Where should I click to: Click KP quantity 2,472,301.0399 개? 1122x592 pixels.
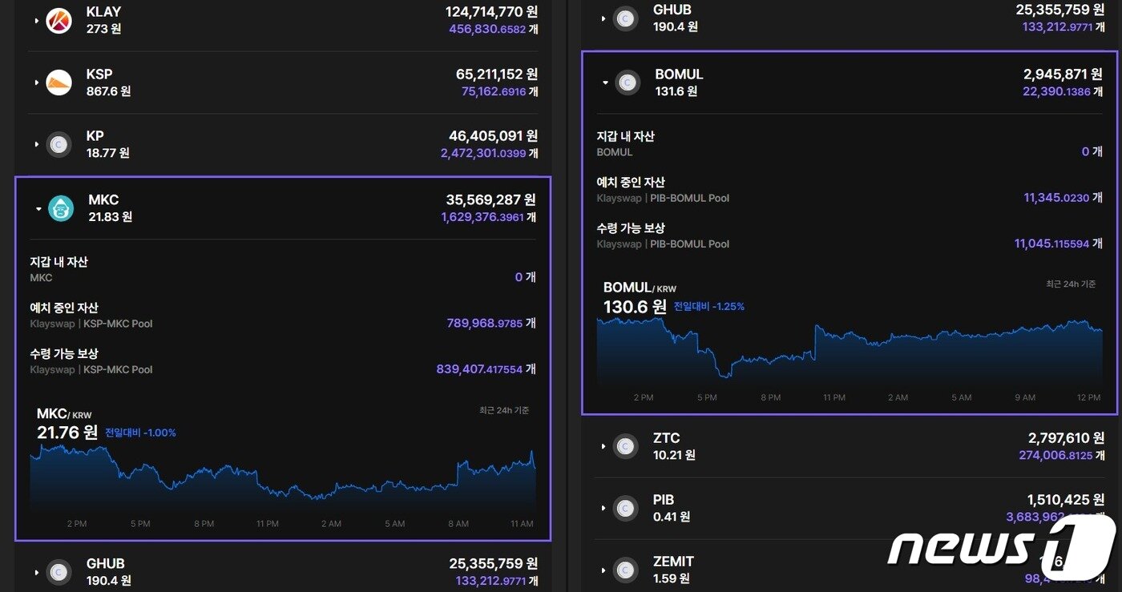point(489,153)
